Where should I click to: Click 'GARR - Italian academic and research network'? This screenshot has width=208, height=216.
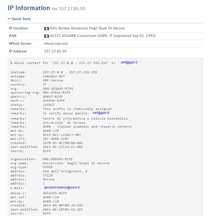87,127
